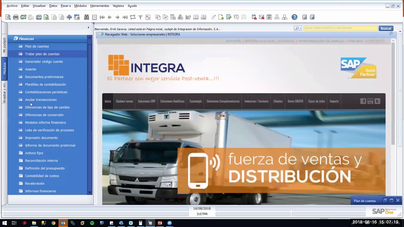Screen dimensions: 404x227
Task: Click the Messages and Alerts overview icon
Action: point(254,17)
